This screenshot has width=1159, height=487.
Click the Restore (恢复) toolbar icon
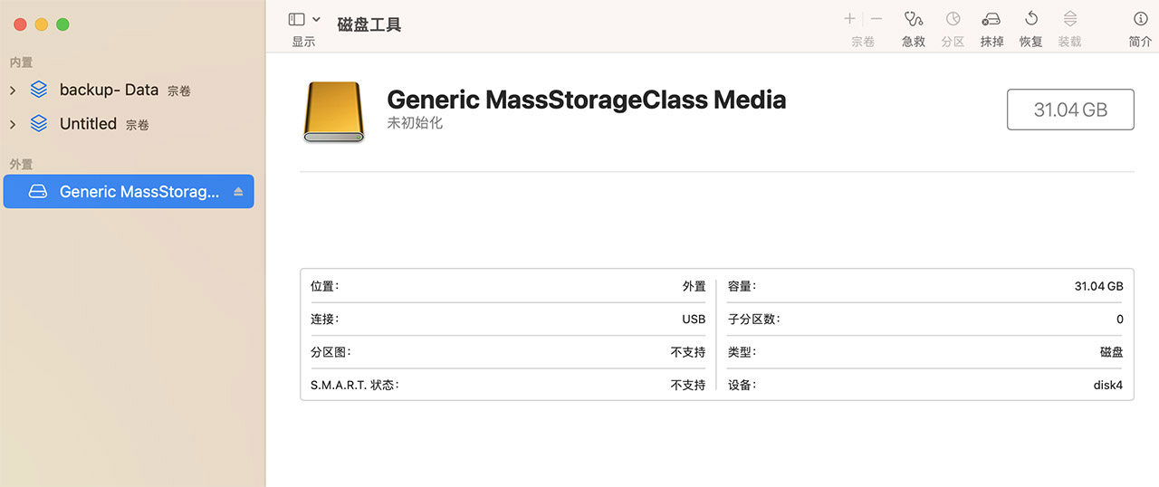click(x=1030, y=19)
